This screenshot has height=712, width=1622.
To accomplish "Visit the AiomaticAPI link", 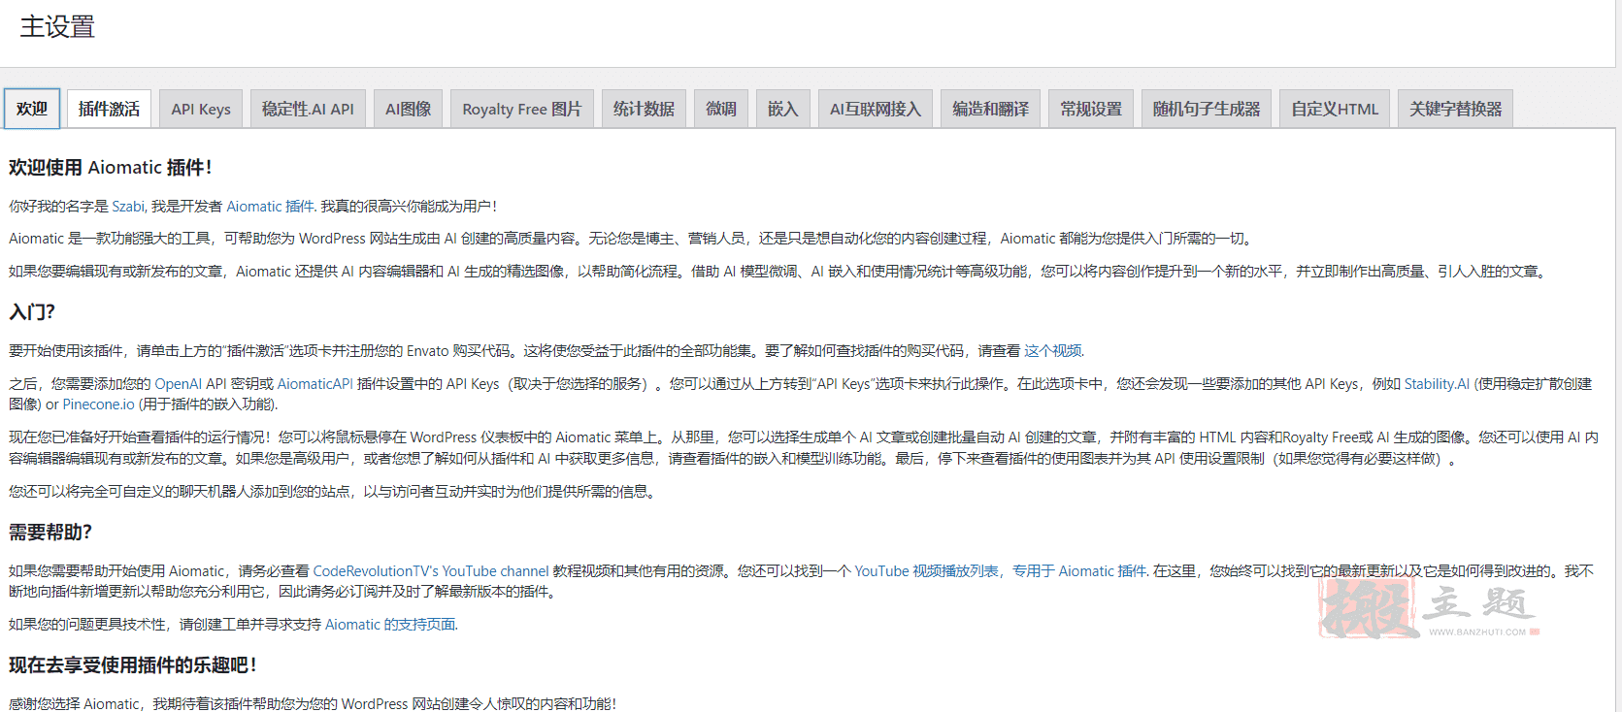I will point(315,384).
